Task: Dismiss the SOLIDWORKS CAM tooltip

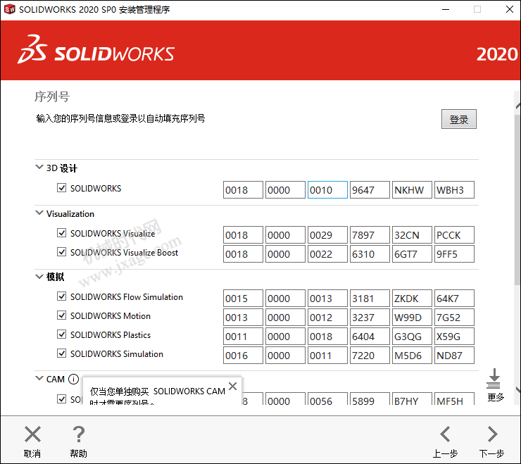Action: (x=233, y=387)
